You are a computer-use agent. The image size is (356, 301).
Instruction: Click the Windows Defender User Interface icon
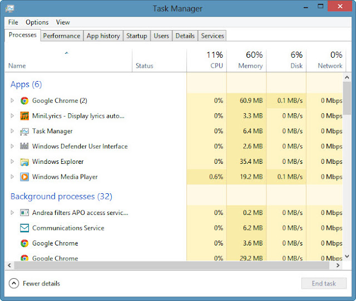[x=24, y=146]
